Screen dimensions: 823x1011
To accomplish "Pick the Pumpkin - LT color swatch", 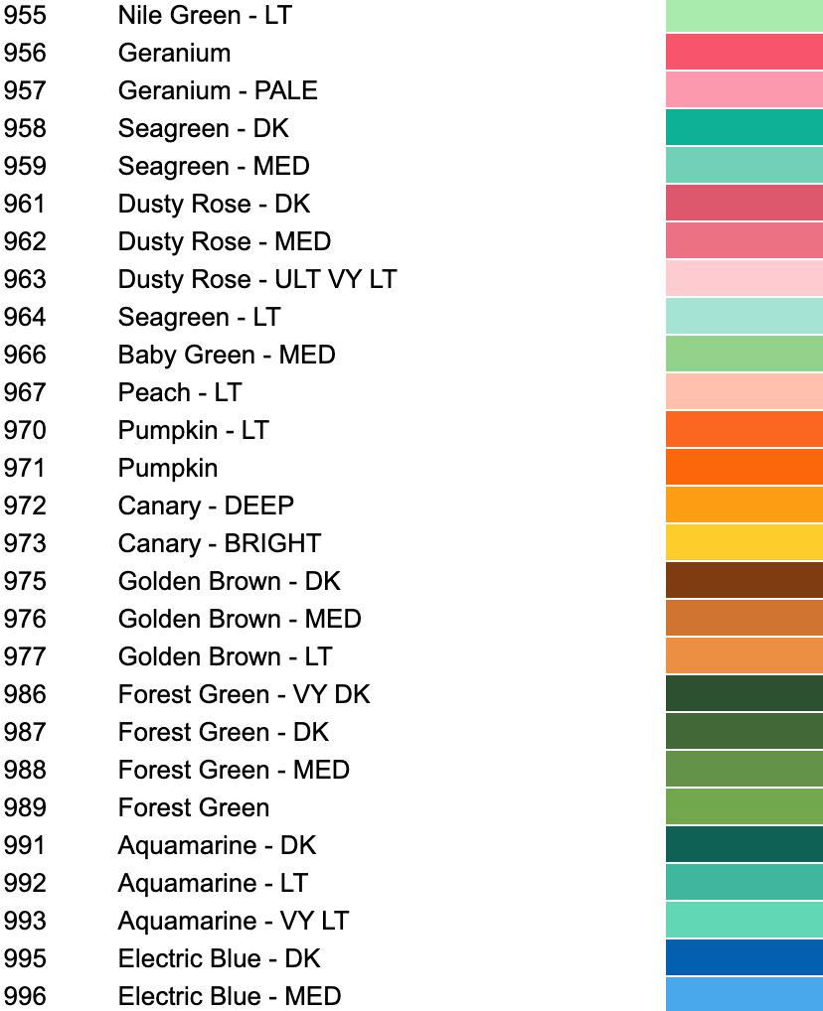I will [743, 430].
